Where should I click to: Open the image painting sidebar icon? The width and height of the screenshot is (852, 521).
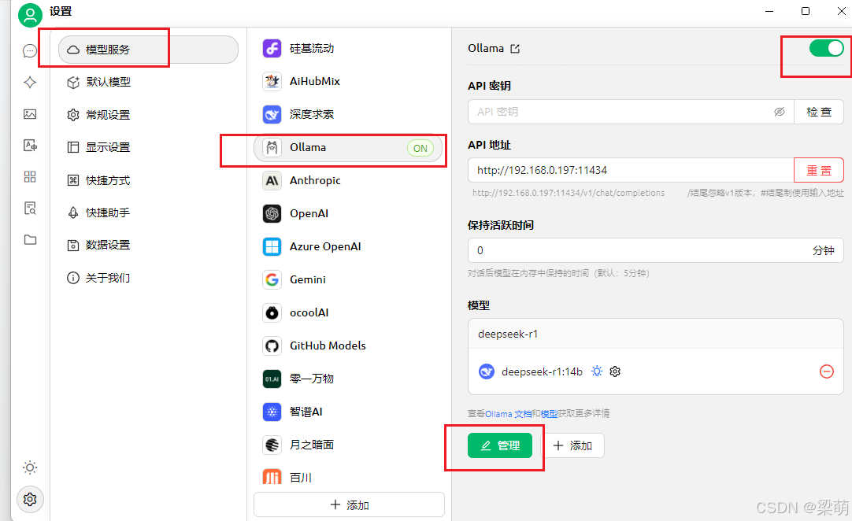(30, 114)
